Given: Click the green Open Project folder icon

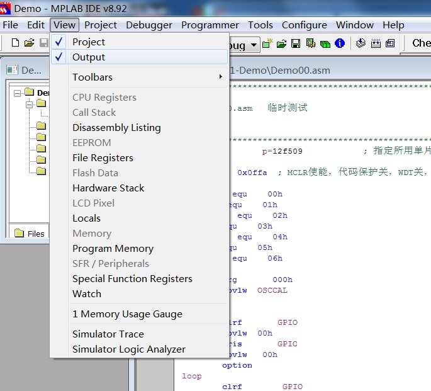Looking at the screenshot, I should coord(281,43).
